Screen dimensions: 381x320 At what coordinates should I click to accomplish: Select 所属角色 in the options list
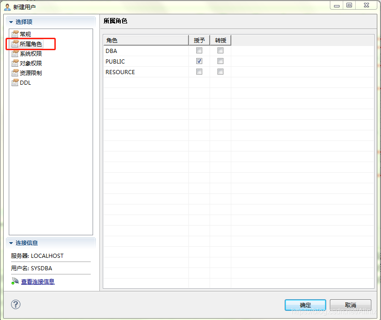click(x=30, y=44)
